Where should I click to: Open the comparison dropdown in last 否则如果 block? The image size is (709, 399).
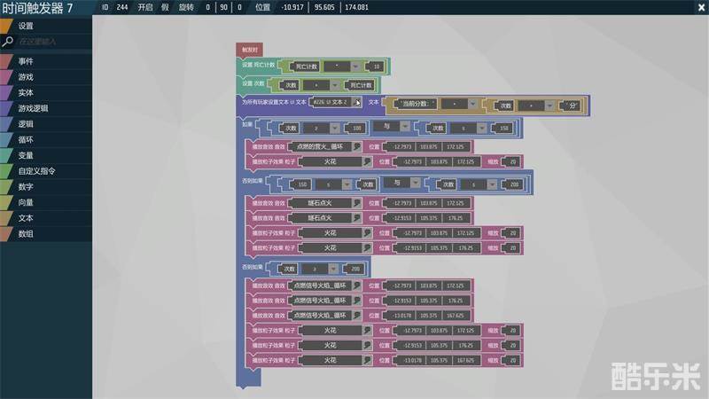pyautogui.click(x=332, y=268)
